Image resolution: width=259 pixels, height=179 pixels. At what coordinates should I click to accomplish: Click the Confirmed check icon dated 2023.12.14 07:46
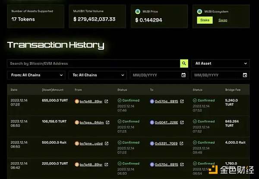point(120,100)
